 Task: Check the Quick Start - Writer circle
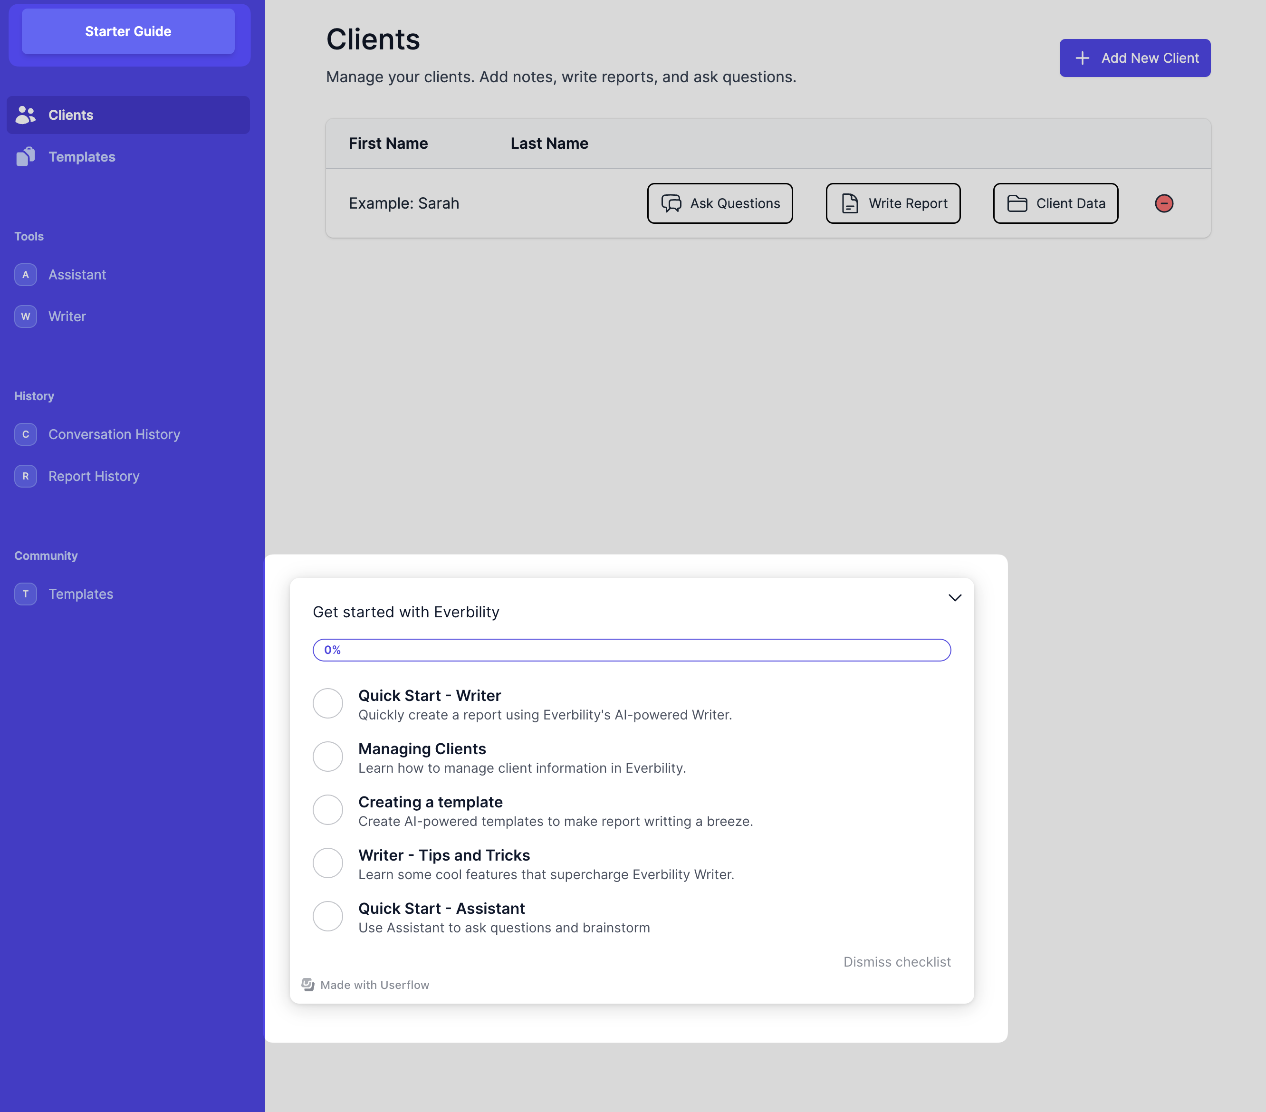click(x=327, y=703)
